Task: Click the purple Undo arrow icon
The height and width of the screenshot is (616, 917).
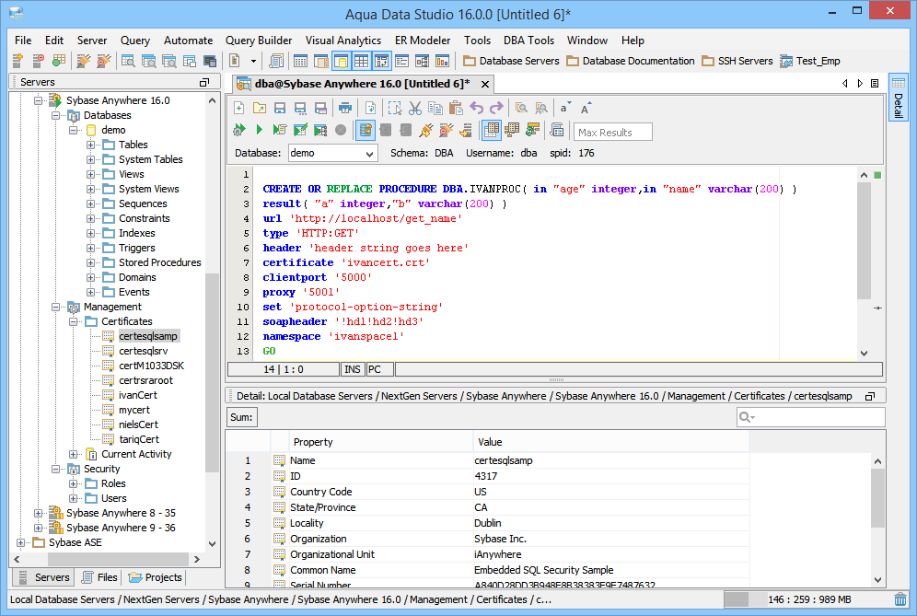Action: coord(476,108)
